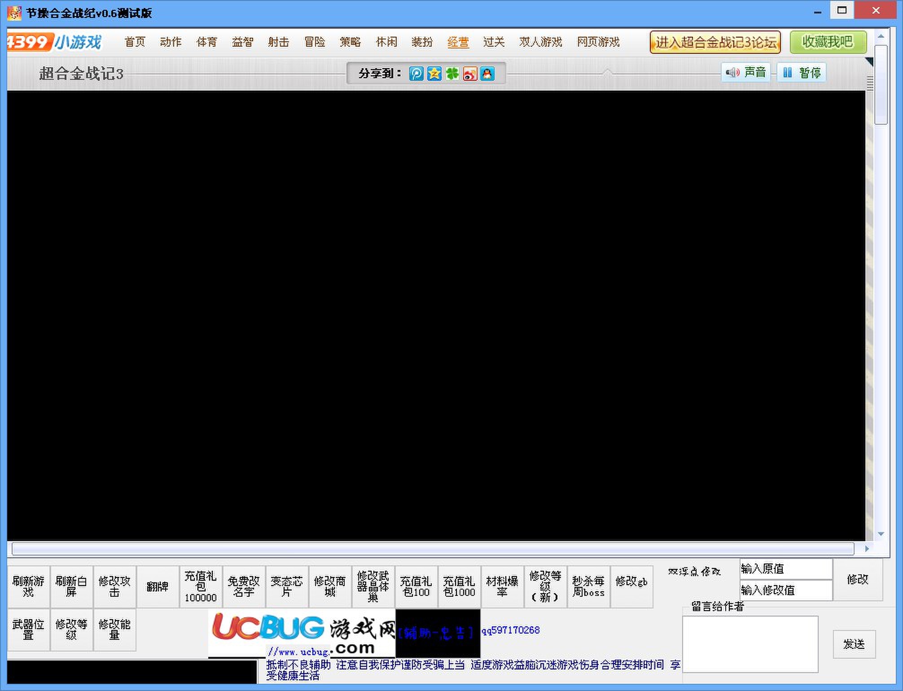This screenshot has height=691, width=903.
Task: Share to Qzone yellow star icon
Action: pos(434,74)
